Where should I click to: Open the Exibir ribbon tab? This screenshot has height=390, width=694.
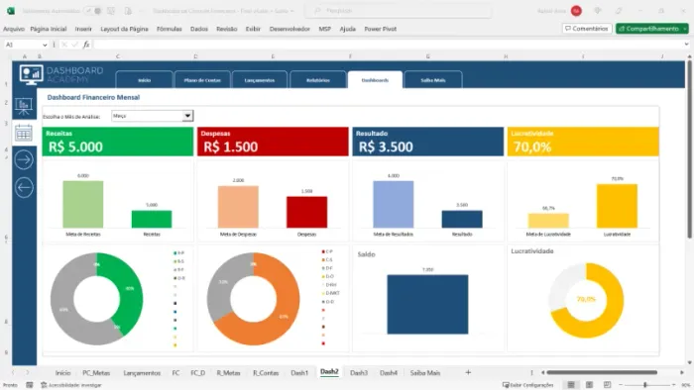253,29
